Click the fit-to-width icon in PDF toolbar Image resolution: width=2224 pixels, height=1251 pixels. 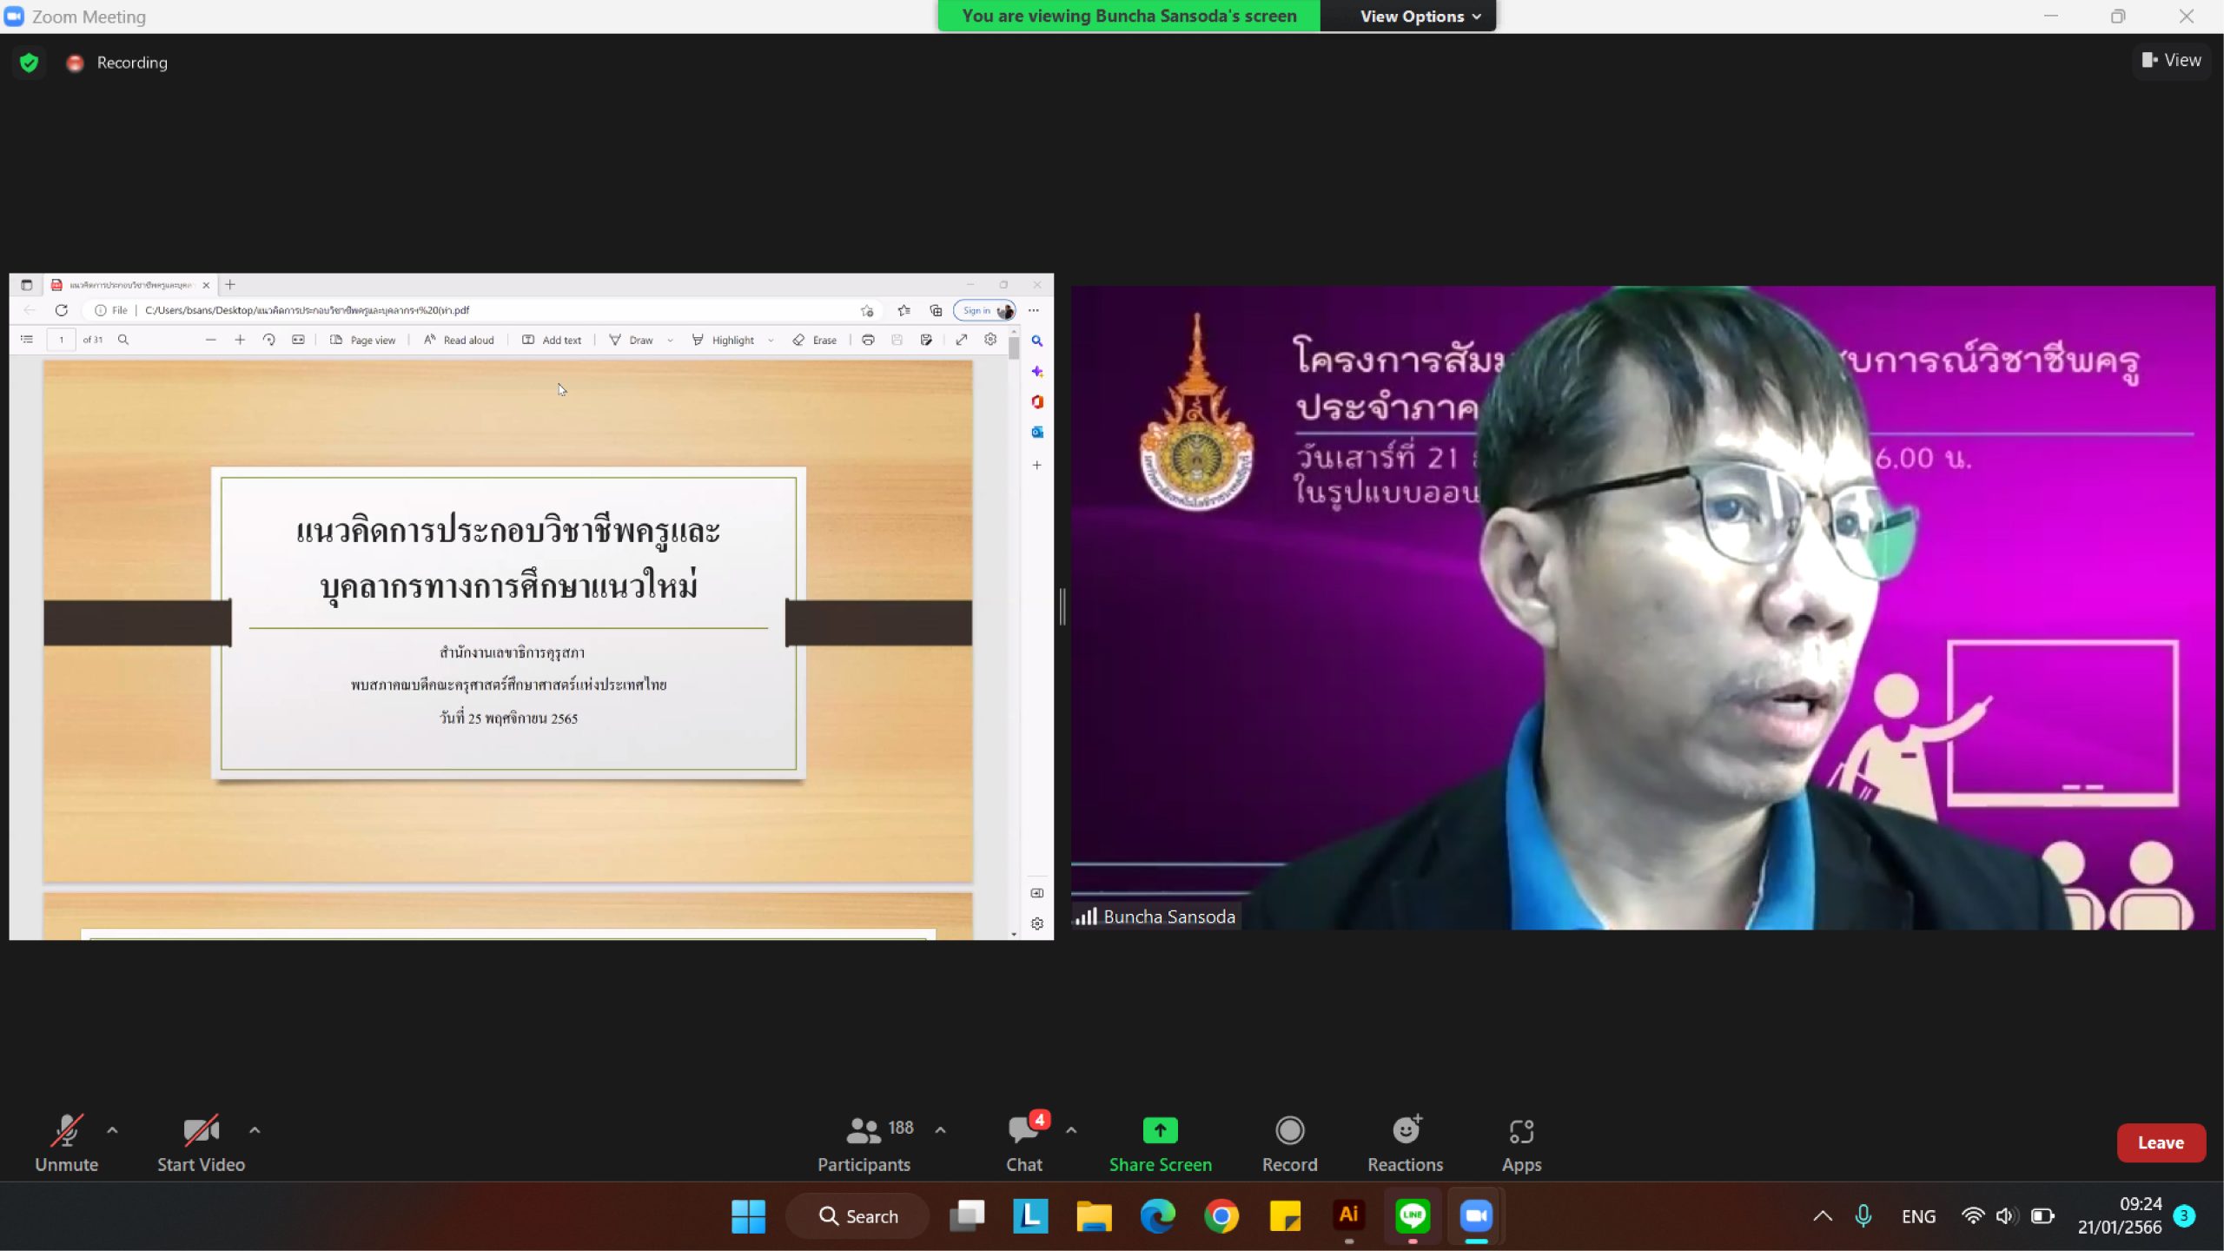pos(298,340)
